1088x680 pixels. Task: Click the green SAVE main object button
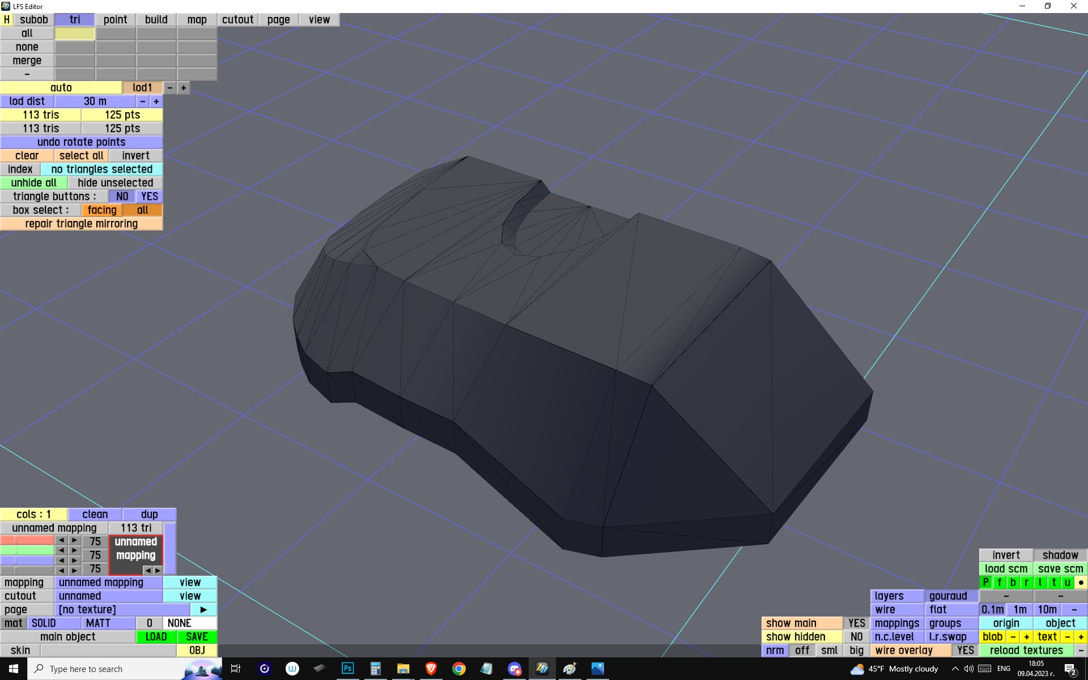tap(197, 637)
